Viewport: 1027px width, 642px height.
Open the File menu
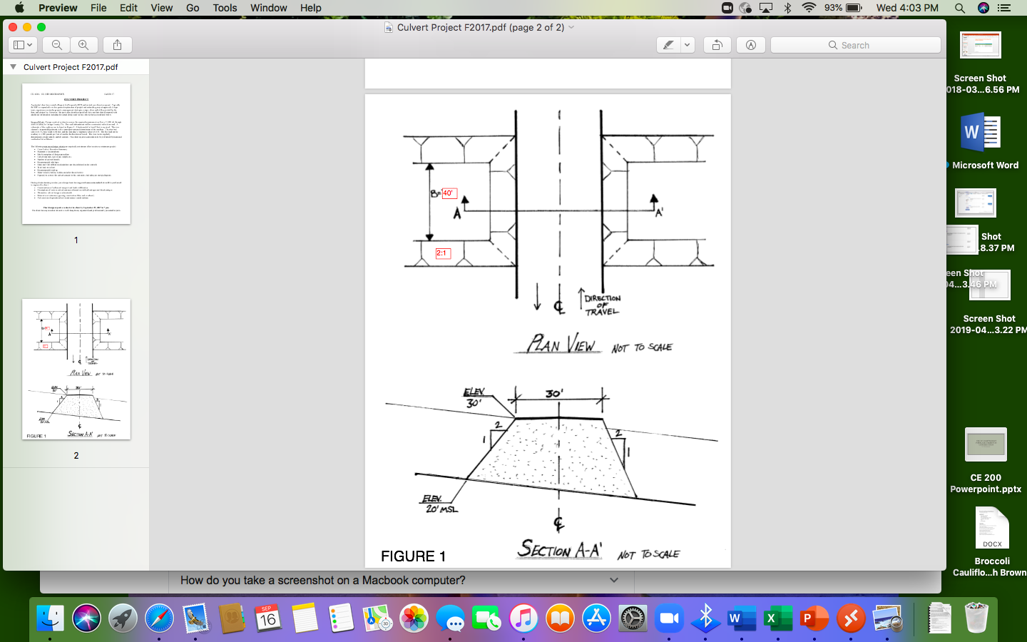[x=98, y=8]
